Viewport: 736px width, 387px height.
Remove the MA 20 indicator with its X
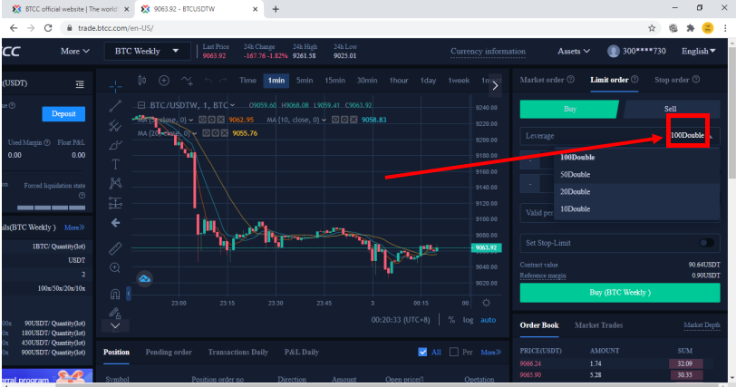click(x=225, y=133)
